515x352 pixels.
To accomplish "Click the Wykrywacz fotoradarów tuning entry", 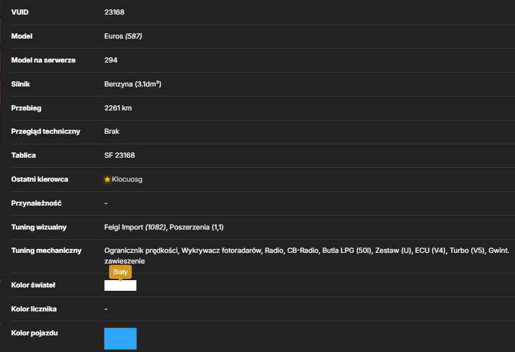I will click(222, 251).
